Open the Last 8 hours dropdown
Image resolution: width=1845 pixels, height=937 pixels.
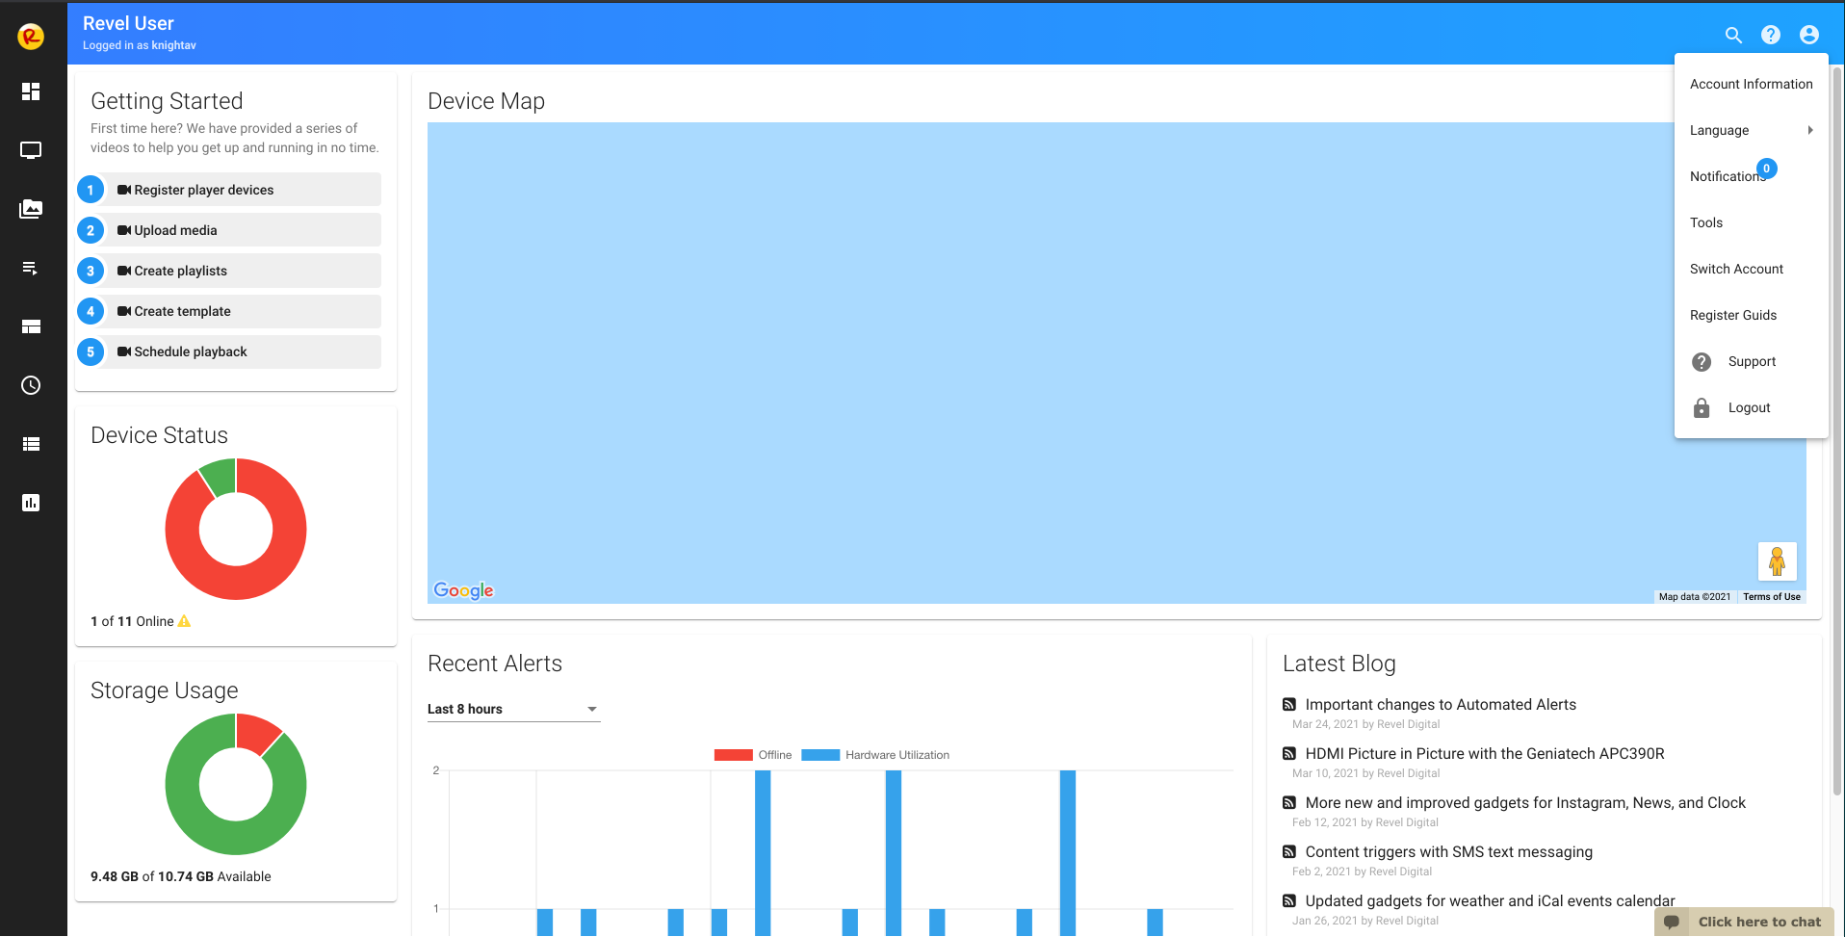coord(513,709)
